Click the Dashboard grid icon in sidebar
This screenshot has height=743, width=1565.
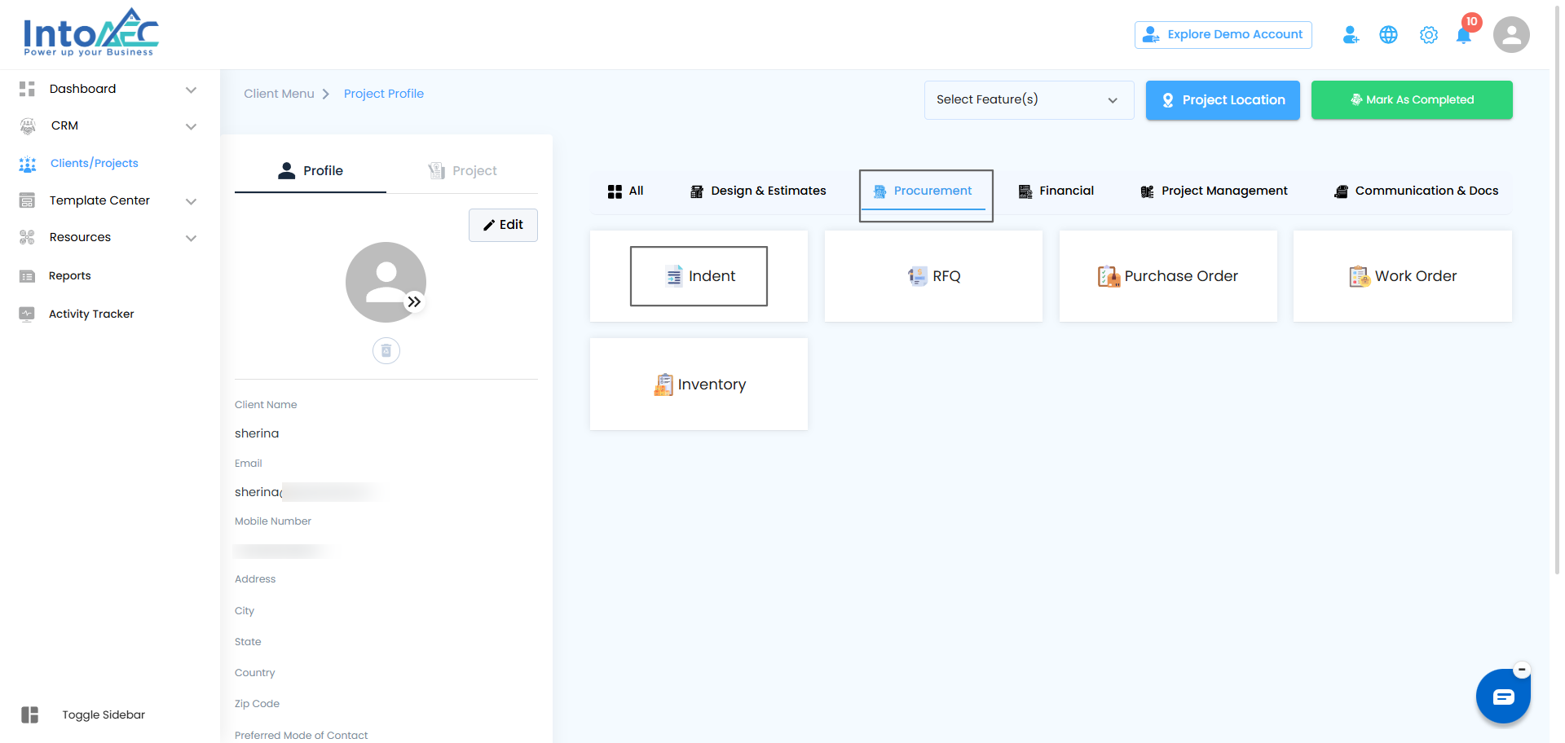(x=27, y=89)
